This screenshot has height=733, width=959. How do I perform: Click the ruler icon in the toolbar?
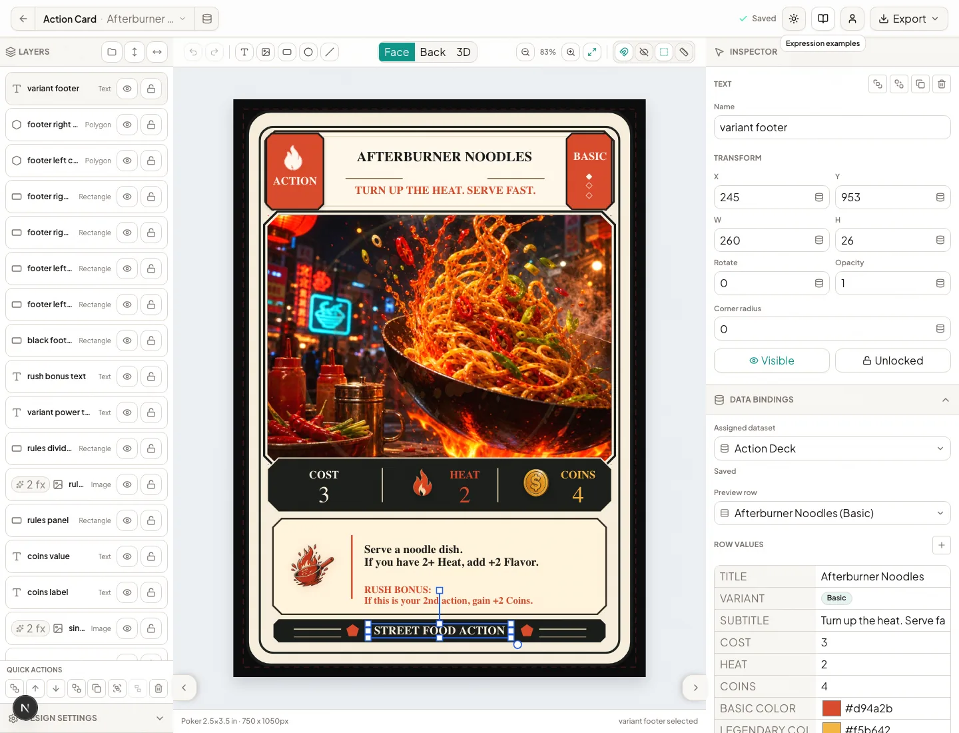click(x=684, y=52)
